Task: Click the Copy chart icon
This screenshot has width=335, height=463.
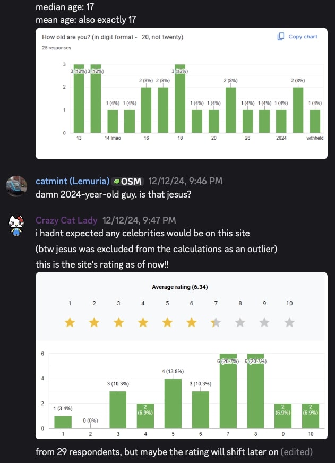Action: [x=281, y=37]
